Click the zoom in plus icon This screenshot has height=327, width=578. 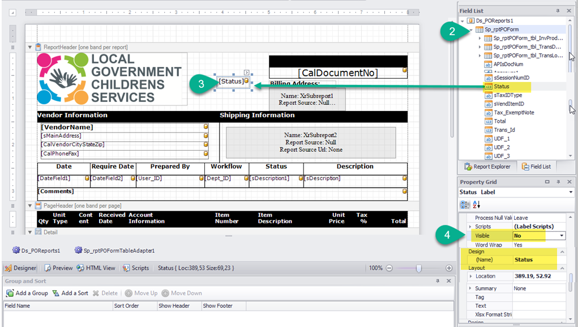[x=449, y=268]
